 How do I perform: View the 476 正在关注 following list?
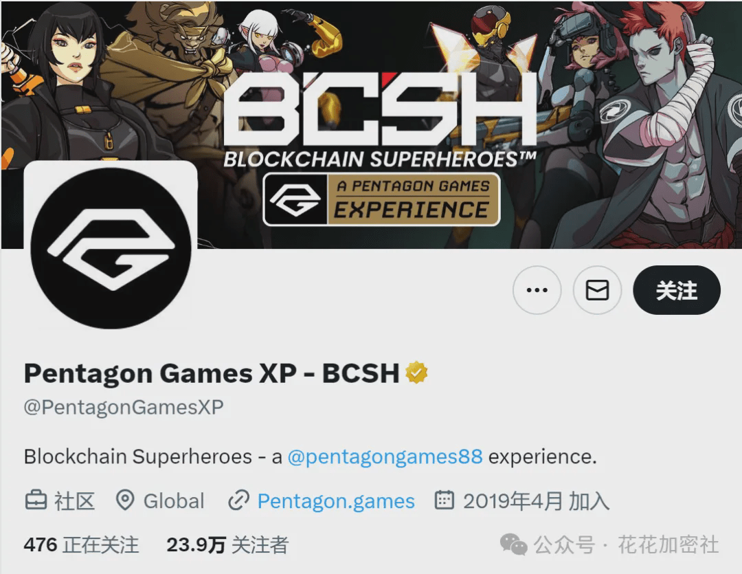click(x=81, y=545)
